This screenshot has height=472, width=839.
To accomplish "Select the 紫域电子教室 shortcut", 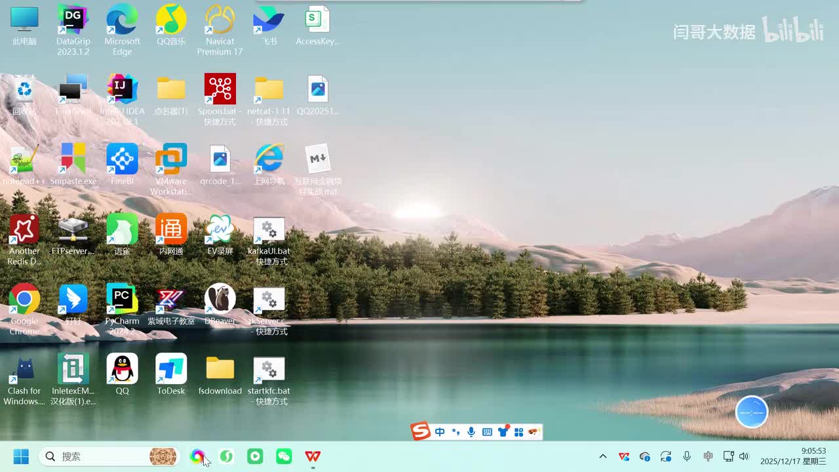I will click(171, 305).
